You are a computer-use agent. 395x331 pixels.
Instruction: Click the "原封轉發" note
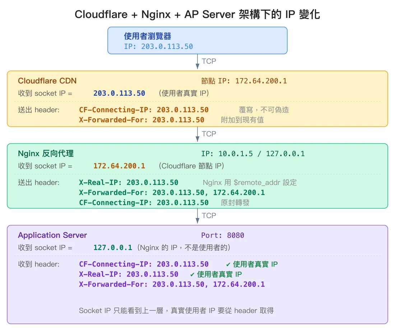click(235, 203)
